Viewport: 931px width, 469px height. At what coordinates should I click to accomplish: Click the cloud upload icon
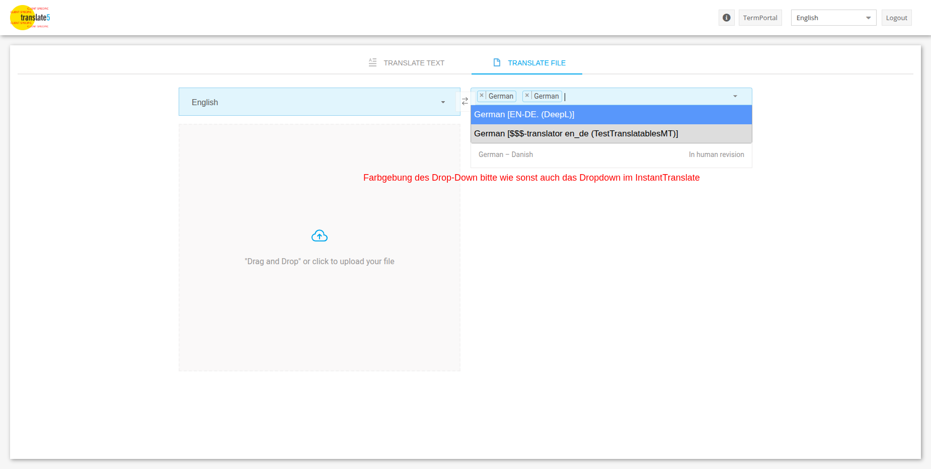[319, 236]
